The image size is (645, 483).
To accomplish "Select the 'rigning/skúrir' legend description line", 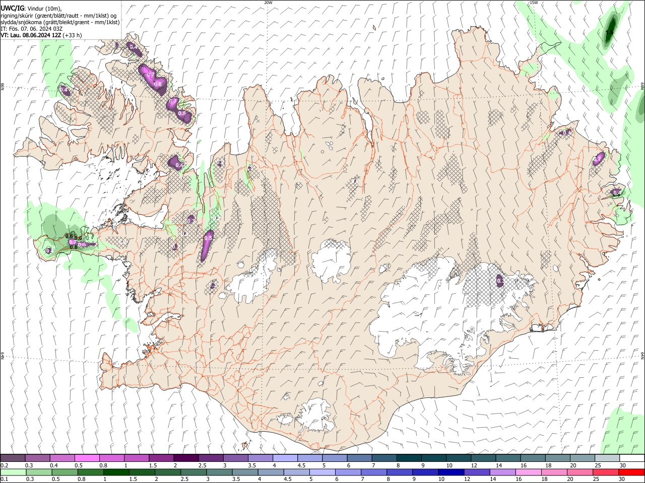I will pyautogui.click(x=58, y=16).
